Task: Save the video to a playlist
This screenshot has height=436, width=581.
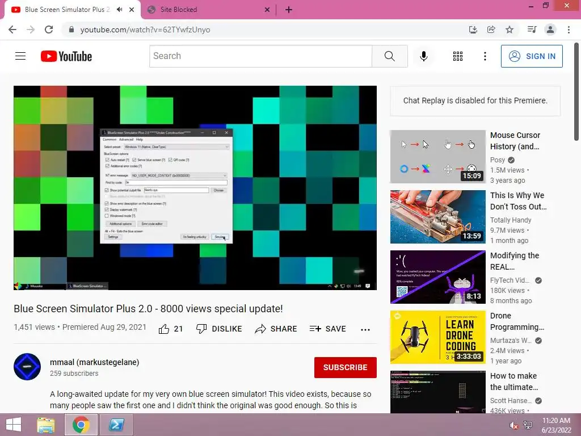Action: tap(328, 329)
